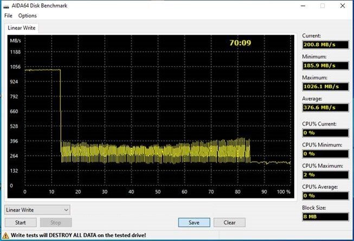Viewport: 354px width, 241px height.
Task: Click the DESTROY ALL DATA warning text
Action: point(78,236)
